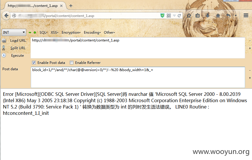Open the bookmarks list icon
The width and height of the screenshot is (252, 160).
pyautogui.click(x=198, y=16)
